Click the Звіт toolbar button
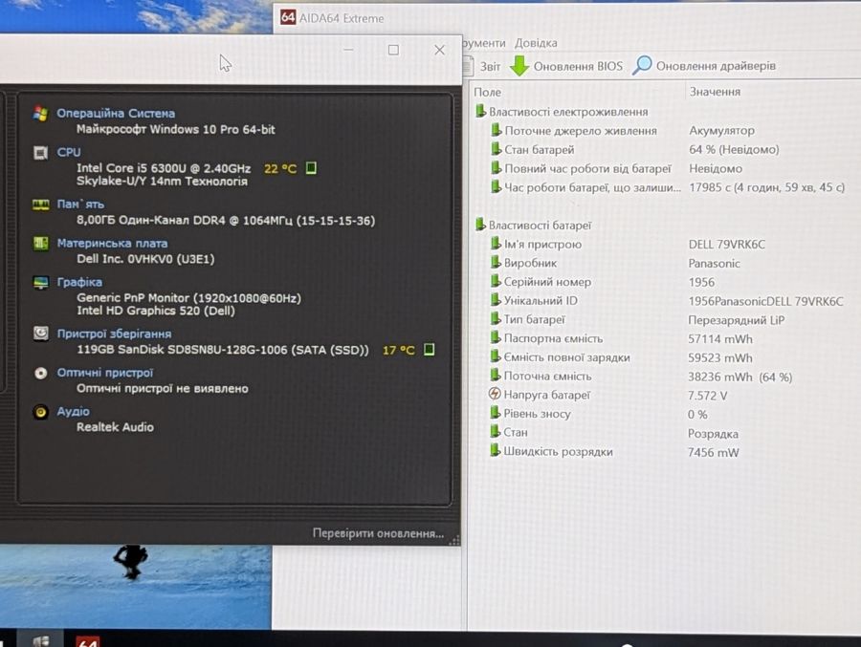Screen dimensions: 861x647 pos(481,66)
